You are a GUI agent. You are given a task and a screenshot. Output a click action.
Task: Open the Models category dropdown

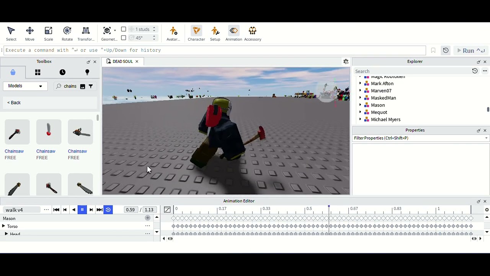point(25,86)
